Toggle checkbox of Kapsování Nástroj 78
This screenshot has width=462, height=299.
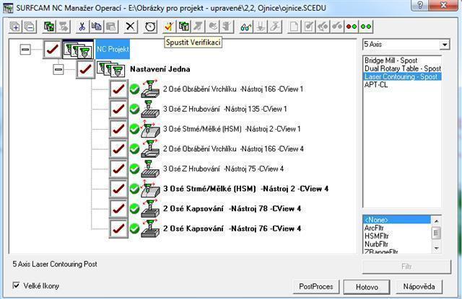pos(118,209)
